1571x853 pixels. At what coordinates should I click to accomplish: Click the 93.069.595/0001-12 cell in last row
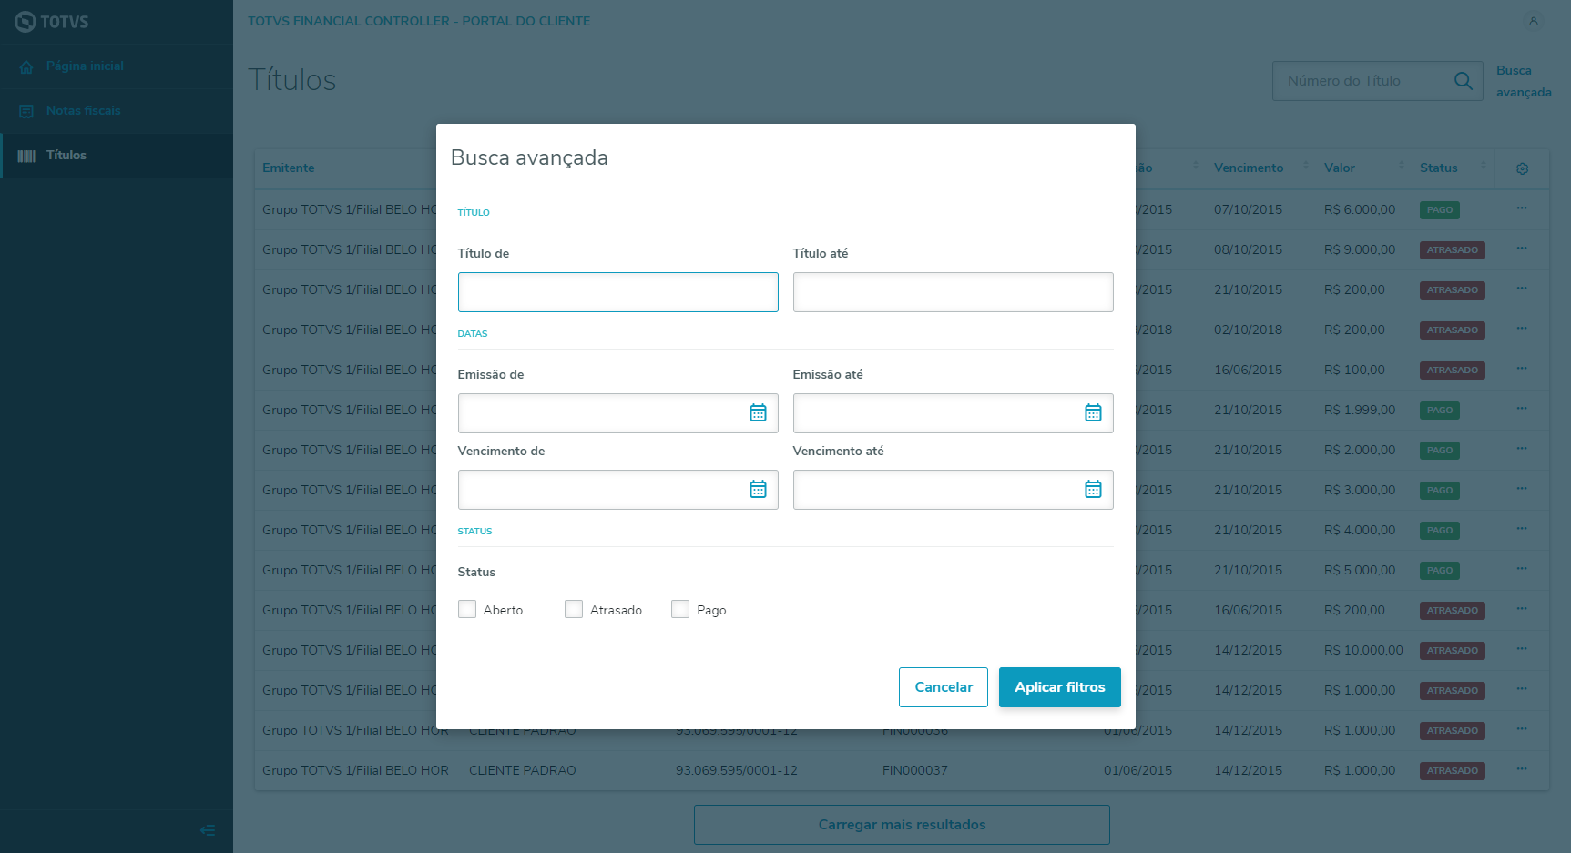coord(737,770)
